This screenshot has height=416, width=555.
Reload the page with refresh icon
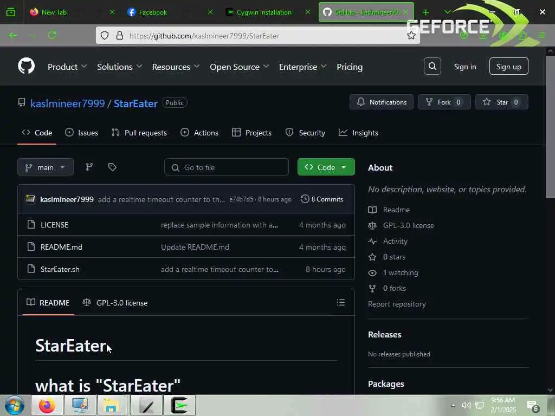[x=53, y=35]
